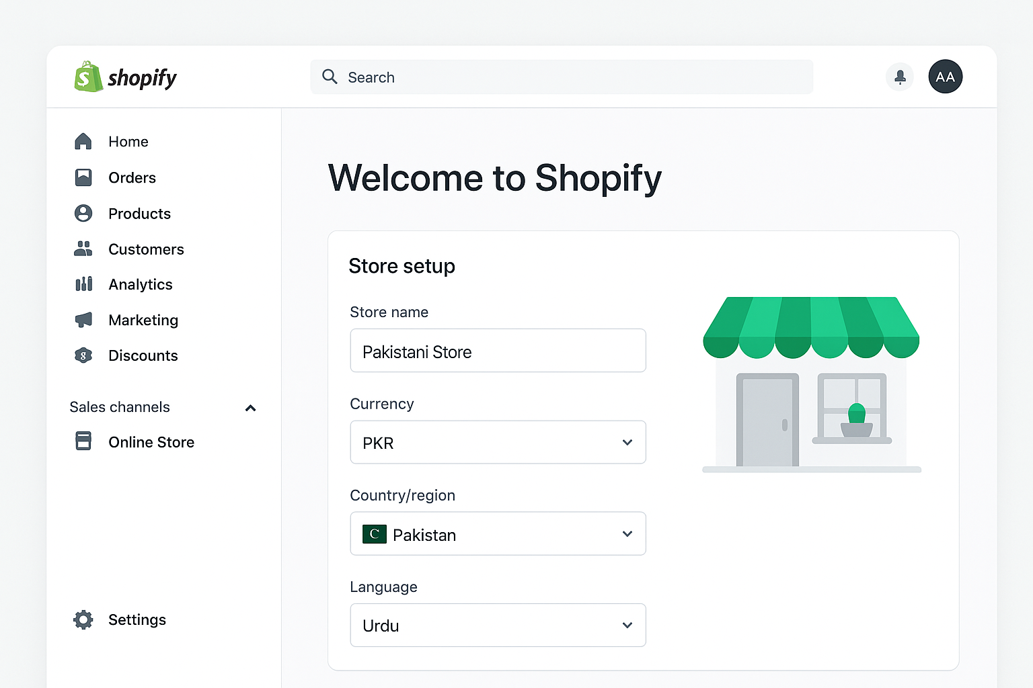Image resolution: width=1033 pixels, height=688 pixels.
Task: Click the Home house icon
Action: click(83, 141)
